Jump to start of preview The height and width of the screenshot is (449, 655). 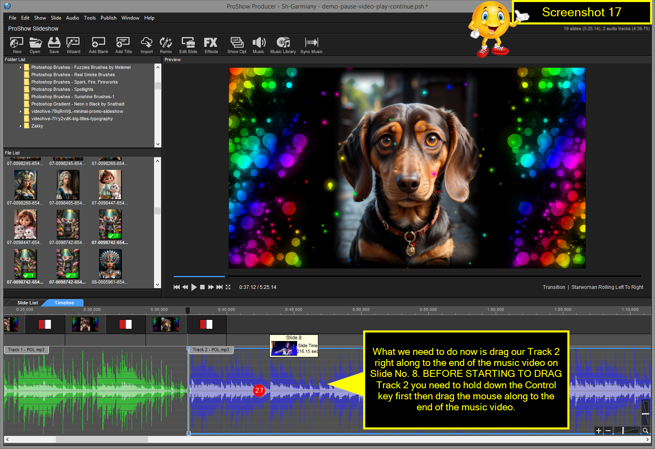click(x=176, y=287)
